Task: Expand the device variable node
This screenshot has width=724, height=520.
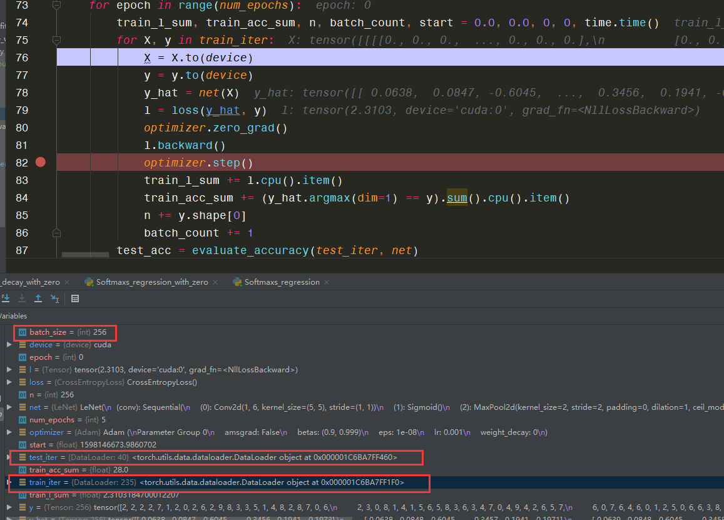Action: (x=9, y=345)
